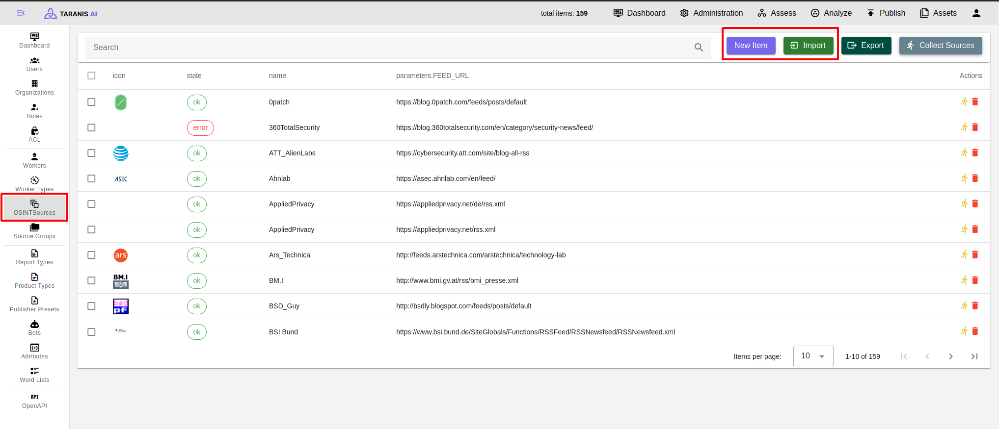Click the Collect Sources button
The image size is (999, 429).
point(941,46)
